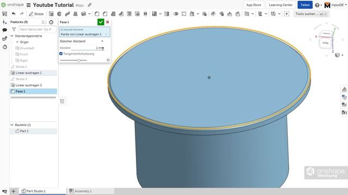The height and width of the screenshot is (195, 348).
Task: Select Origin in Standardgeometrie
Action: point(24,42)
